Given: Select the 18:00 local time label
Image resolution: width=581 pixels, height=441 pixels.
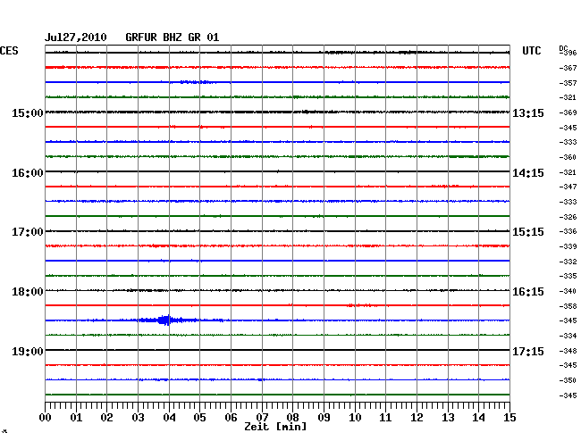Looking at the screenshot, I should tap(28, 292).
